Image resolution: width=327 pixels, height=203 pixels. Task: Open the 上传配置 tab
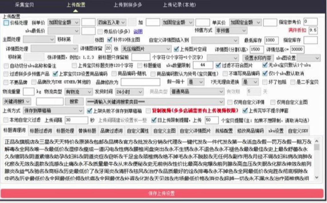pos(76,5)
